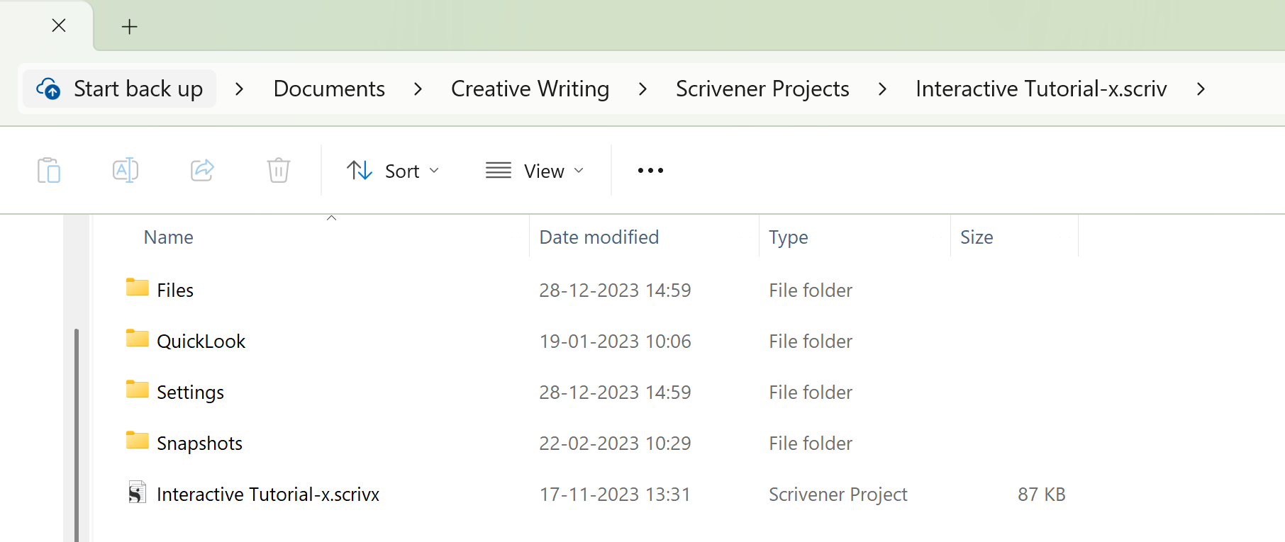This screenshot has height=542, width=1285.
Task: Expand chevron after Interactive Tutorial-x.scriv breadcrumb
Action: coord(1201,89)
